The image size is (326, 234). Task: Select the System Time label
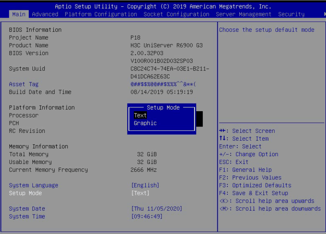27,216
